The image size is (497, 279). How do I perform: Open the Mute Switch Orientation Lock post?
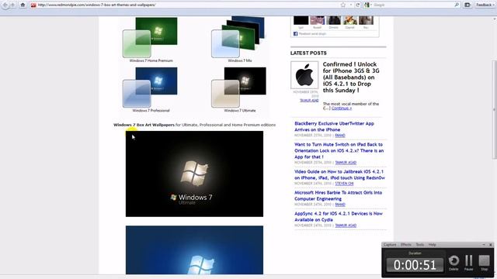tap(339, 150)
